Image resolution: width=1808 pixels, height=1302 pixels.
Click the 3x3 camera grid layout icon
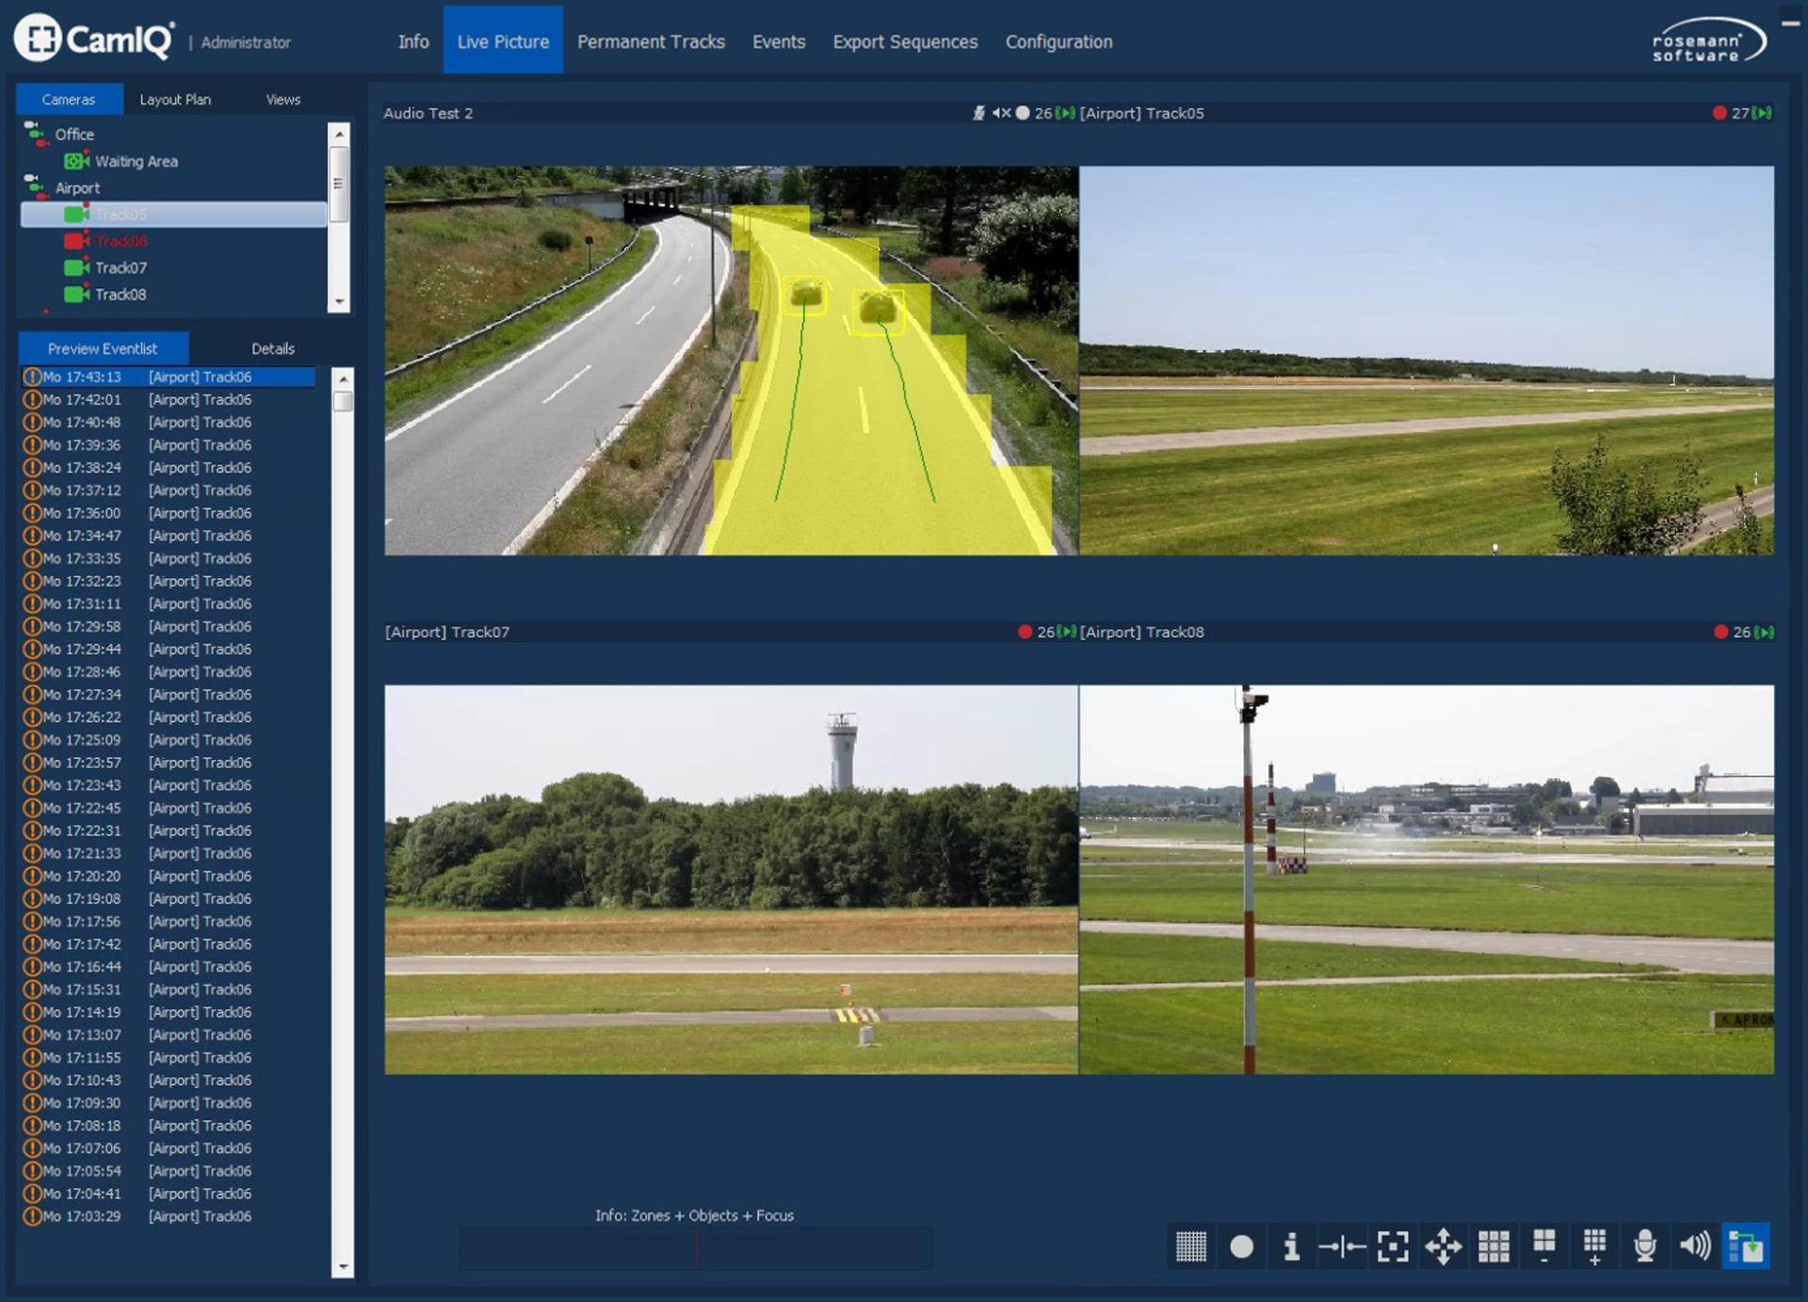pyautogui.click(x=1493, y=1246)
